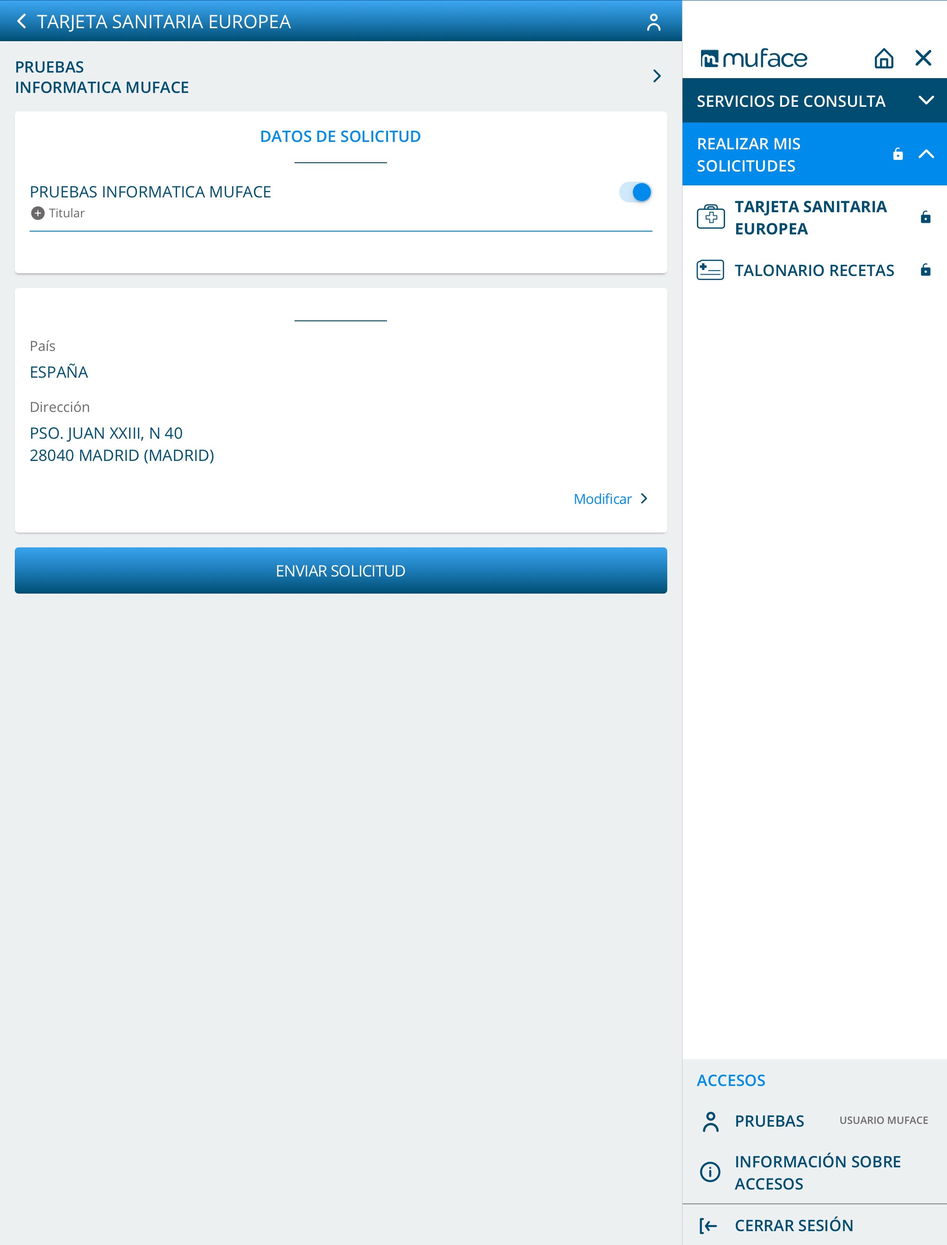Toggle off the PRUEBAS INFORMATICA MUFACE switch
947x1245 pixels.
(635, 192)
